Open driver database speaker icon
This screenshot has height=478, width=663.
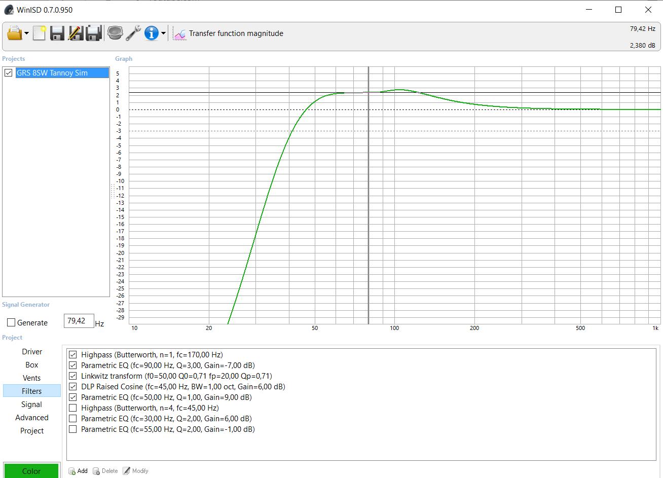click(x=115, y=33)
